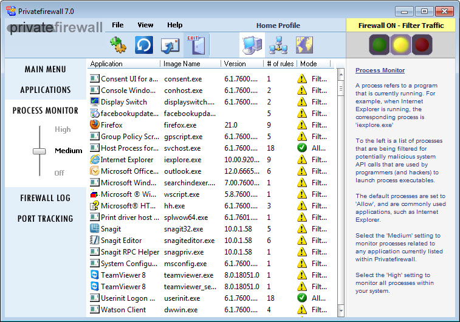Sort list by Application column header
This screenshot has width=460, height=322.
point(124,64)
